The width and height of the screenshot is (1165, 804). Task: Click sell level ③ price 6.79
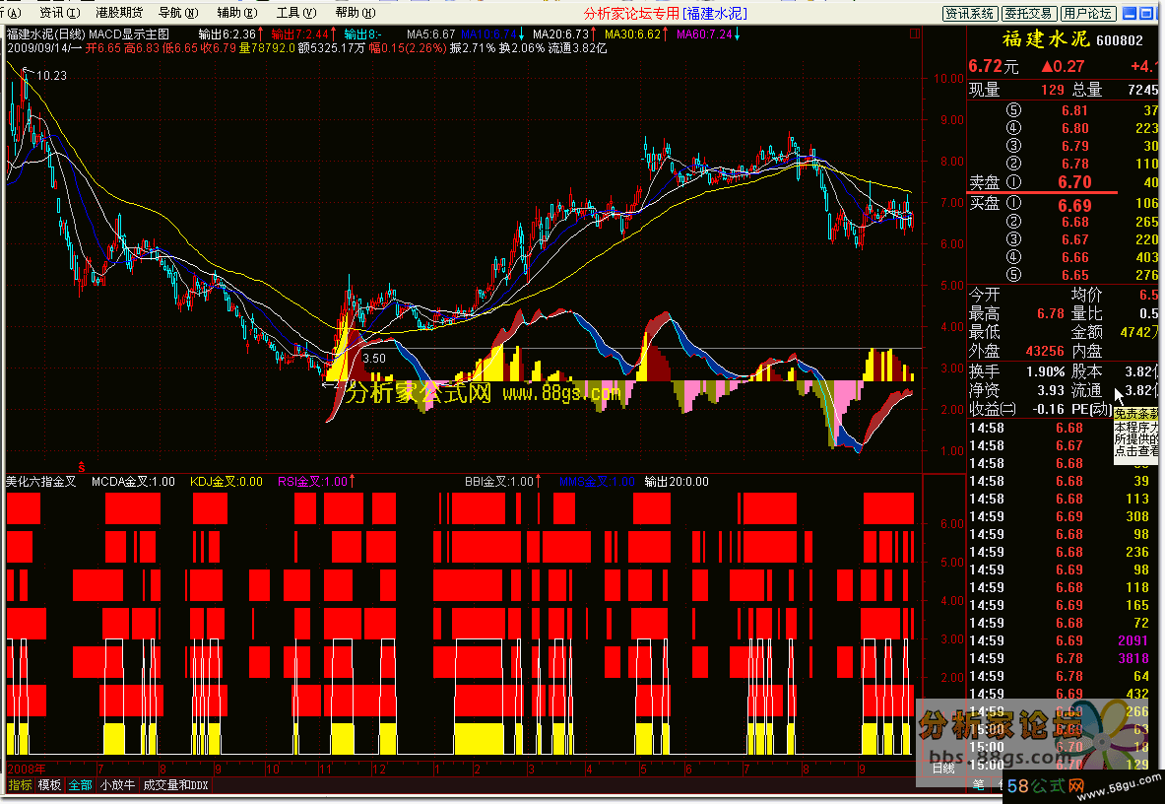coord(1074,147)
